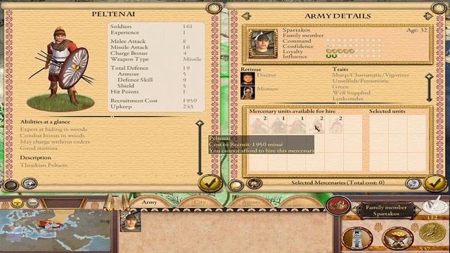Switch to the Agents tab
Screen dimensions: 450x253
click(250, 202)
